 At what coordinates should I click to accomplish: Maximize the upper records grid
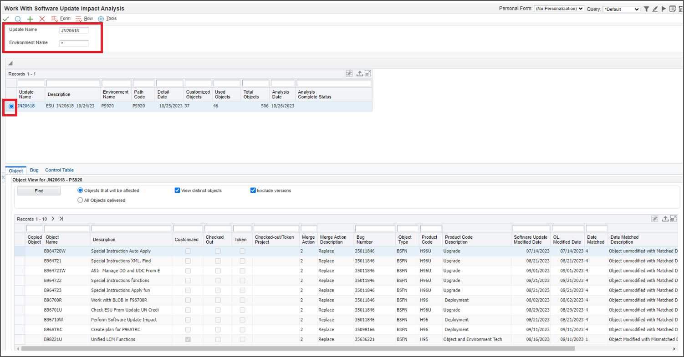tap(368, 74)
